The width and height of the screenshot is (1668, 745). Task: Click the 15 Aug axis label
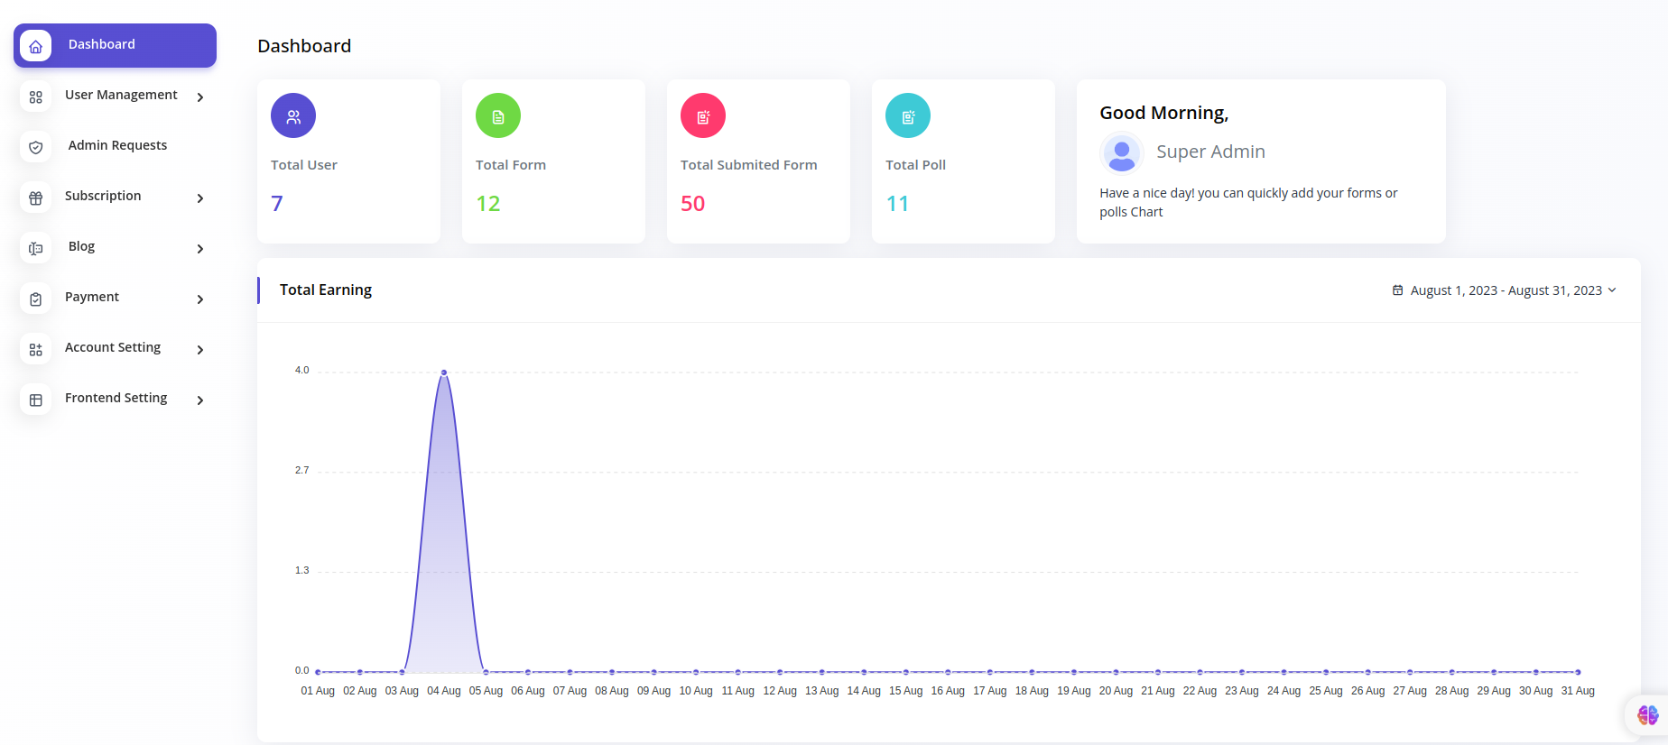coord(906,691)
